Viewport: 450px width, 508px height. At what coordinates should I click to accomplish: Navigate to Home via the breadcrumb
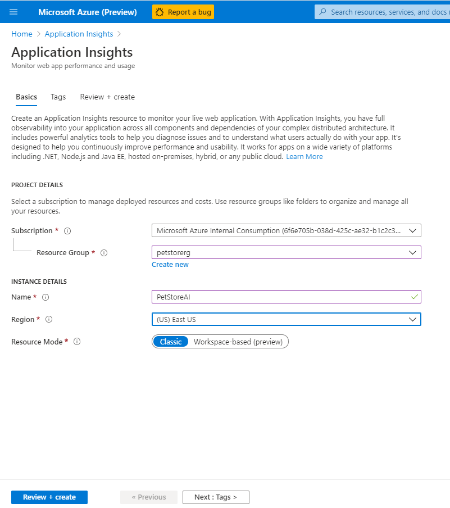click(x=21, y=34)
